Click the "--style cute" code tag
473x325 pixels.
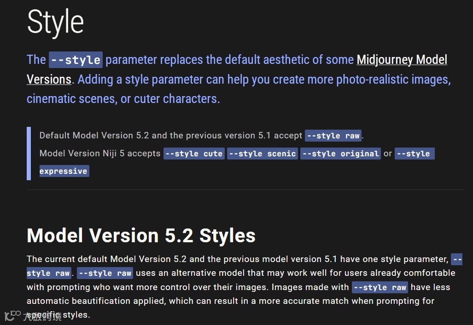(x=194, y=154)
